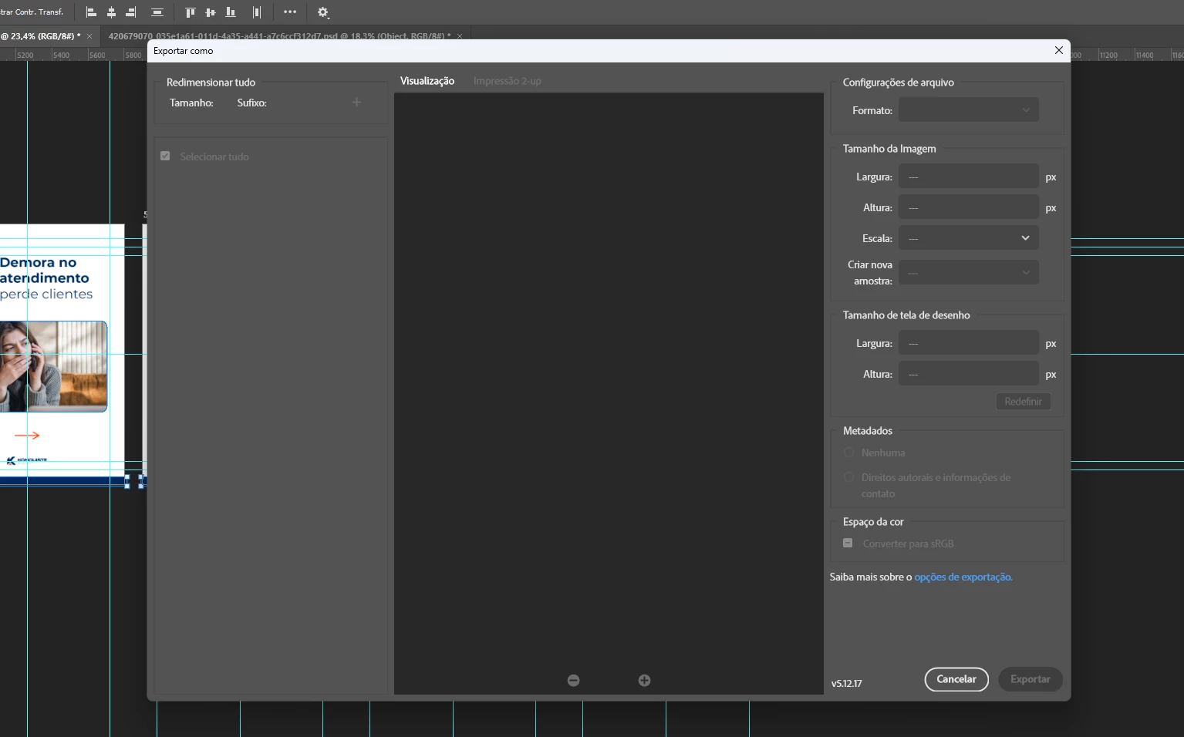1184x737 pixels.
Task: Switch to the Impressão 2-up tab
Action: point(507,81)
